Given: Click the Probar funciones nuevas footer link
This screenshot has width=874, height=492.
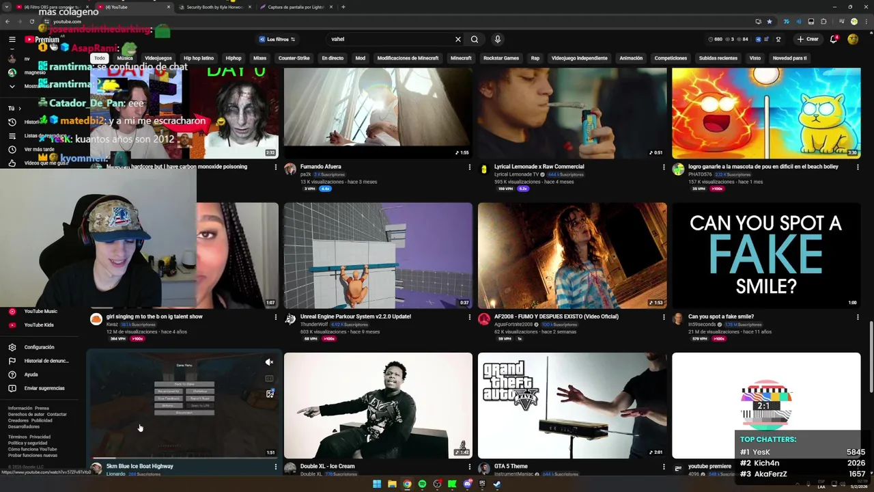Looking at the screenshot, I should pyautogui.click(x=33, y=455).
